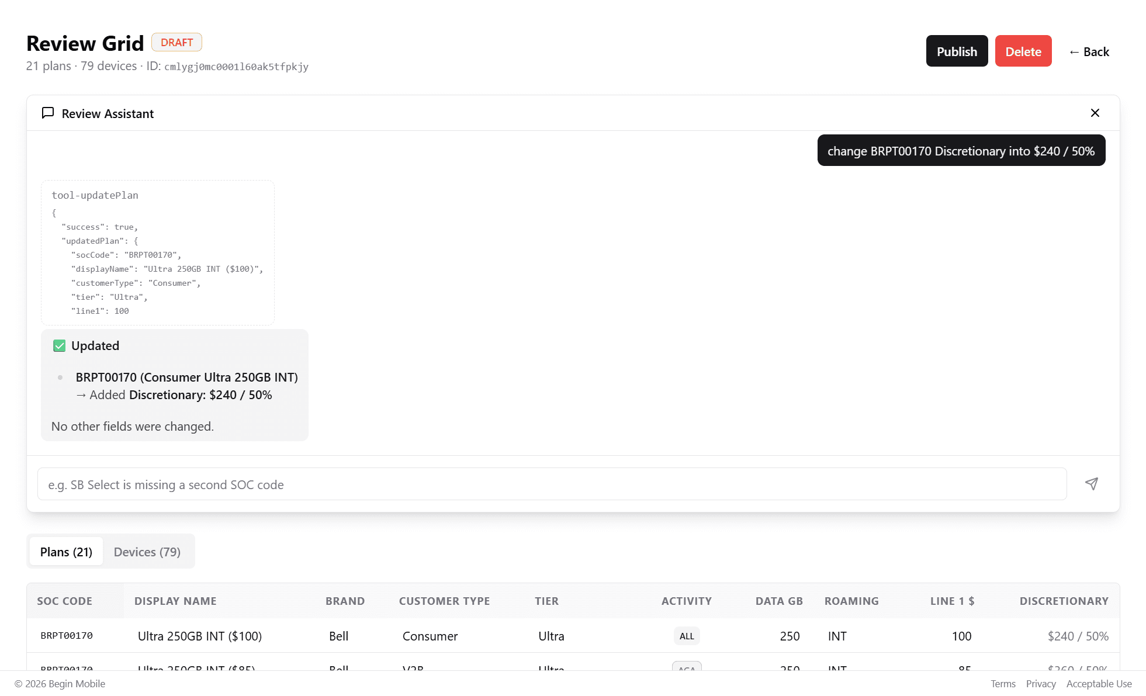Viewport: 1146px width, 696px height.
Task: Open the Privacy link
Action: tap(1041, 683)
